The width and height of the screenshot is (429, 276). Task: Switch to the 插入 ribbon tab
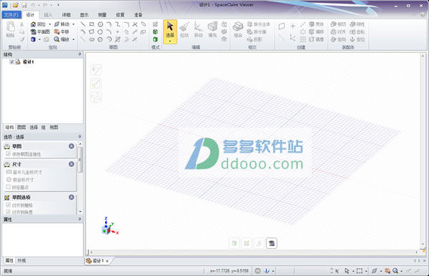pyautogui.click(x=48, y=15)
